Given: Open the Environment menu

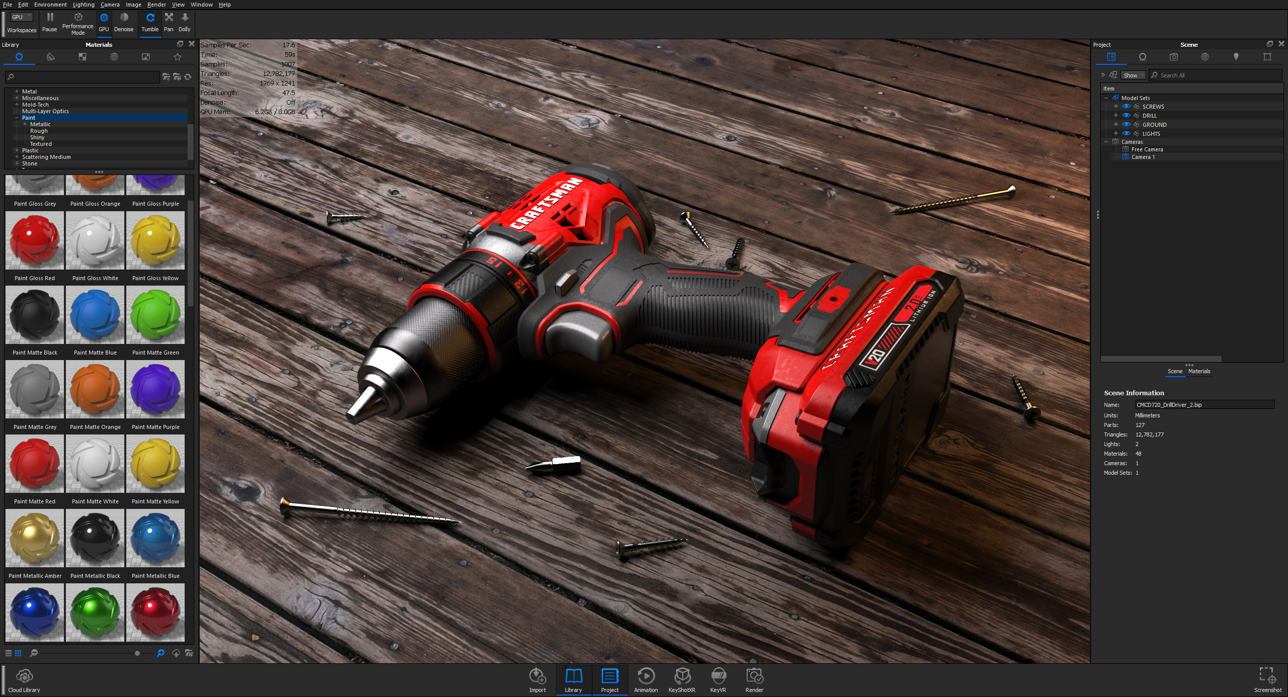Looking at the screenshot, I should coord(49,5).
